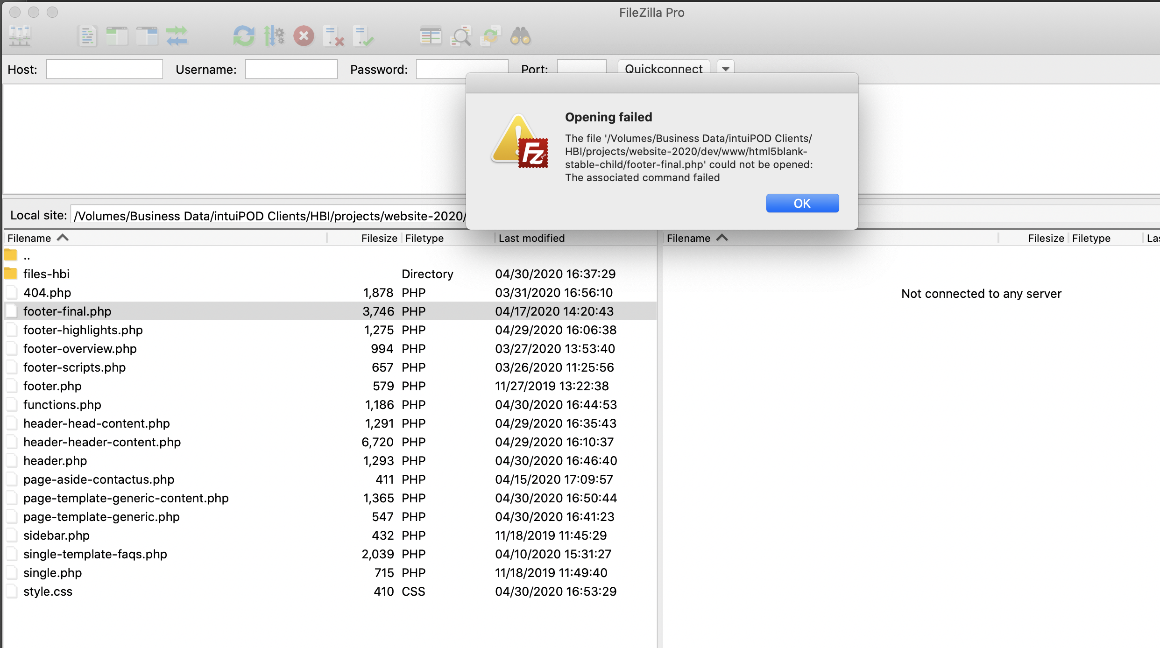Open the Quickconnect history dropdown arrow
Viewport: 1160px width, 648px height.
click(725, 68)
